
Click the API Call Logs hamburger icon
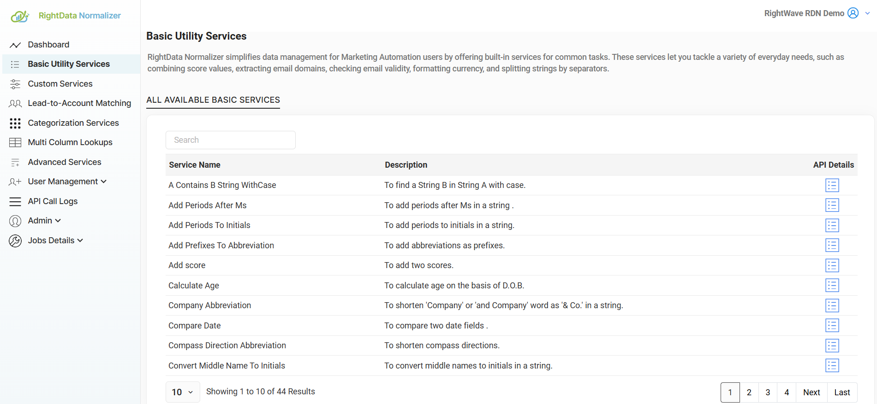(x=15, y=201)
